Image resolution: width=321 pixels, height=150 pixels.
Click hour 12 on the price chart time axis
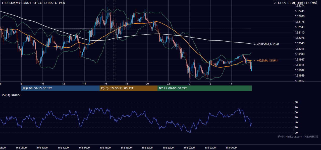click(x=64, y=83)
